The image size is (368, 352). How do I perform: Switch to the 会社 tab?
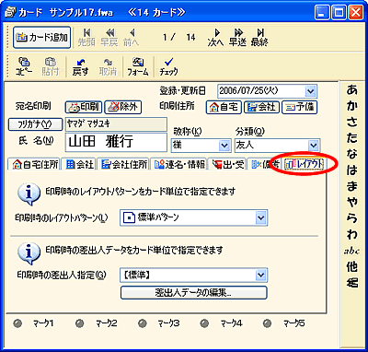click(79, 164)
